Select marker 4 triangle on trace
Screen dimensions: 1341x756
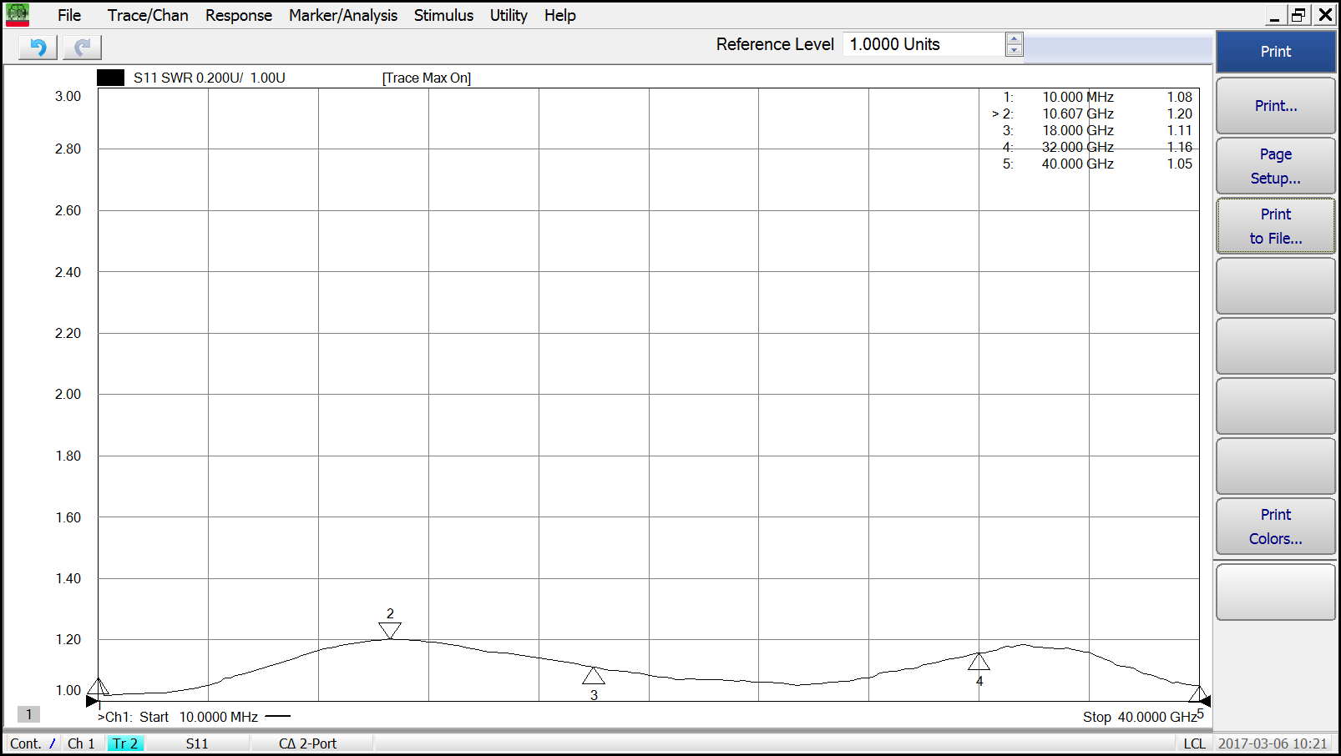pos(979,662)
